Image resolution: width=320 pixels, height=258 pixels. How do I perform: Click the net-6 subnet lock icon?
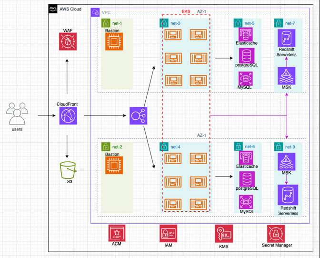(239, 146)
